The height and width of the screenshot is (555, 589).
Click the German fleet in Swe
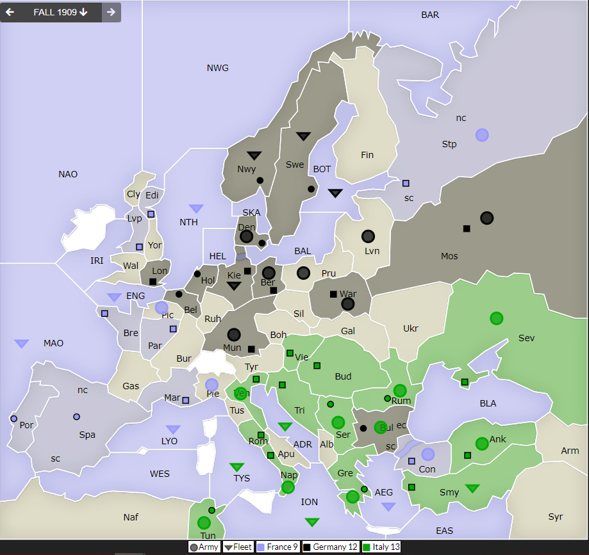click(x=303, y=136)
